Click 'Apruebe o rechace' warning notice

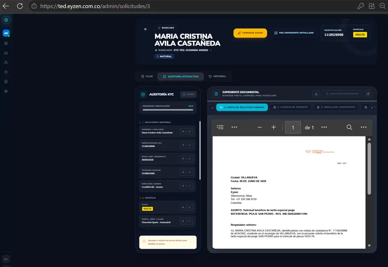point(168,242)
